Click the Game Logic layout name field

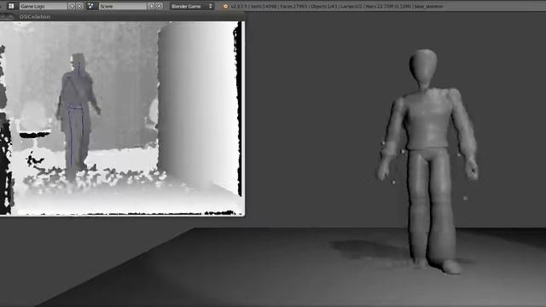coord(44,6)
